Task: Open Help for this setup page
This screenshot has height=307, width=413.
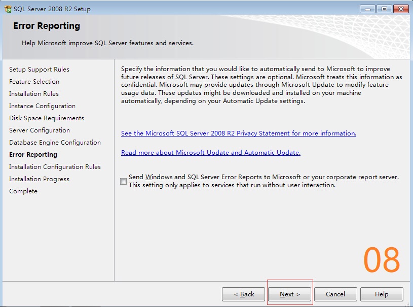Action: click(x=382, y=294)
